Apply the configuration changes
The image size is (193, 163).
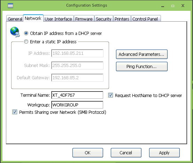164,153
